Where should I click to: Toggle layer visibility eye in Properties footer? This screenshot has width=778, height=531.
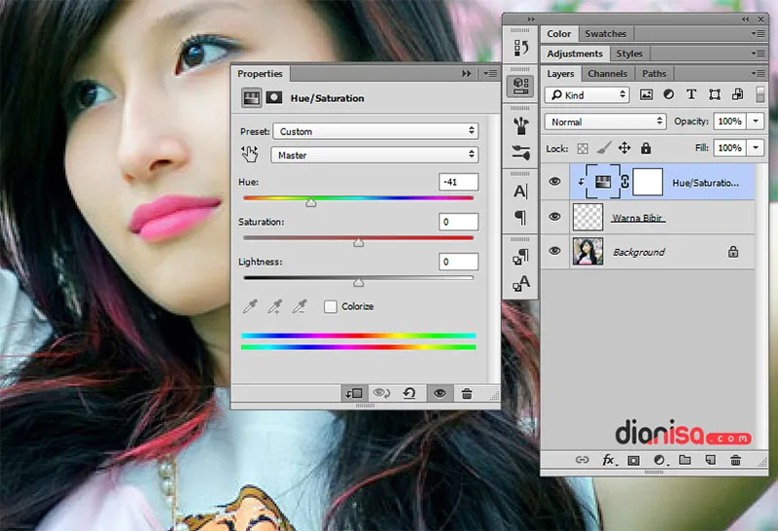tap(440, 394)
